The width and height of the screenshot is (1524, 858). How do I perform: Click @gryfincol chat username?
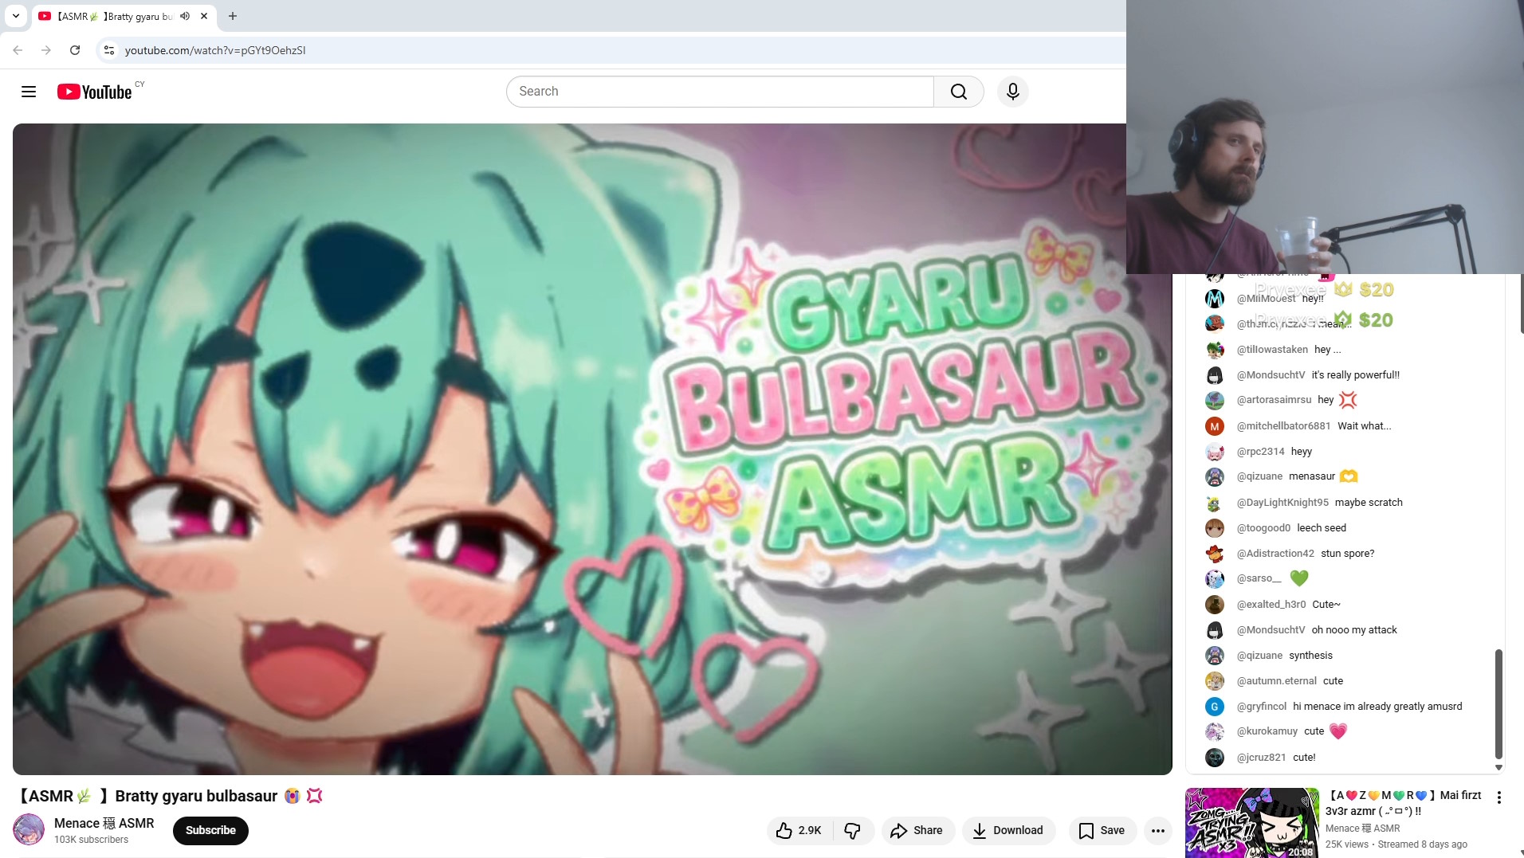[x=1261, y=707]
